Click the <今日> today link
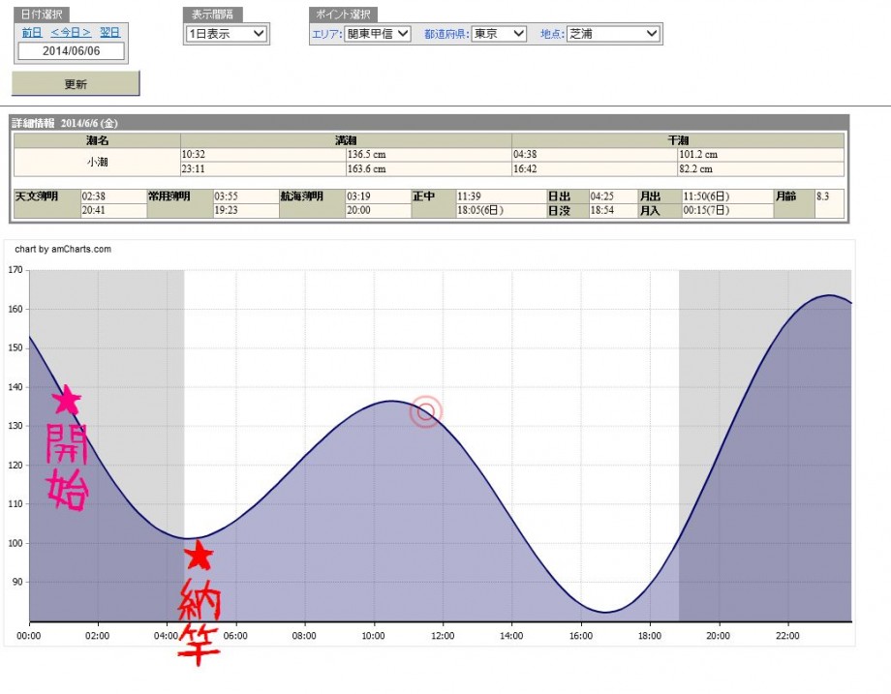This screenshot has height=694, width=891. (x=71, y=33)
